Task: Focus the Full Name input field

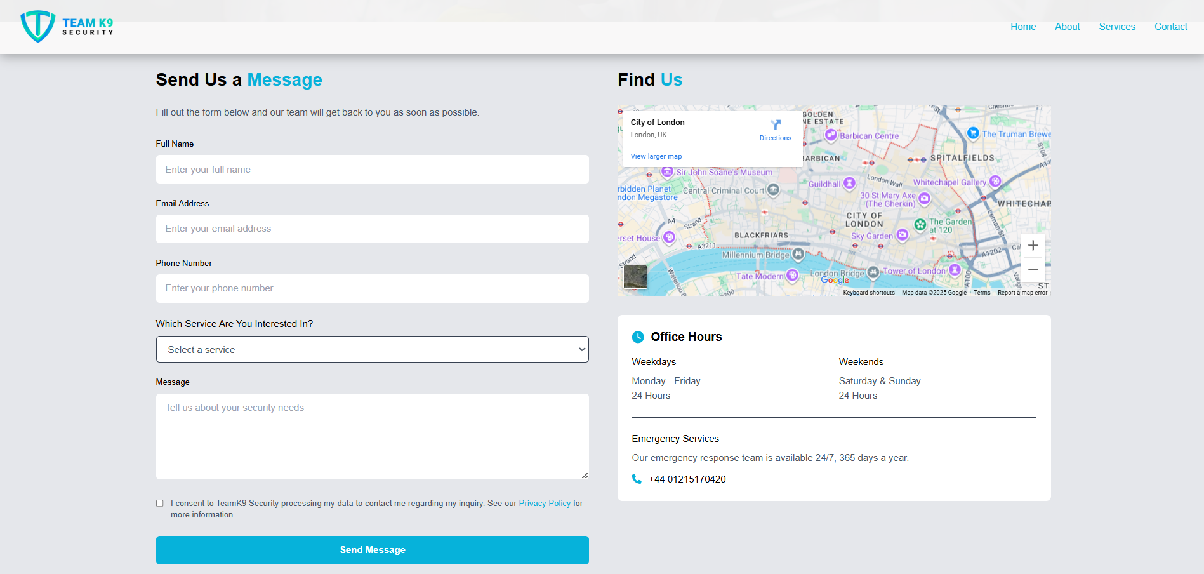Action: click(372, 170)
